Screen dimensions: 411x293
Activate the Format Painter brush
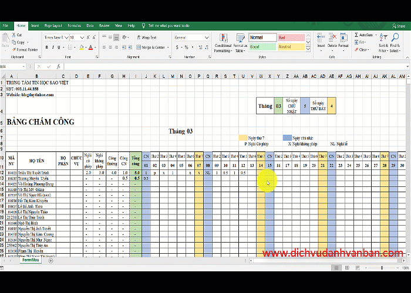(14, 49)
